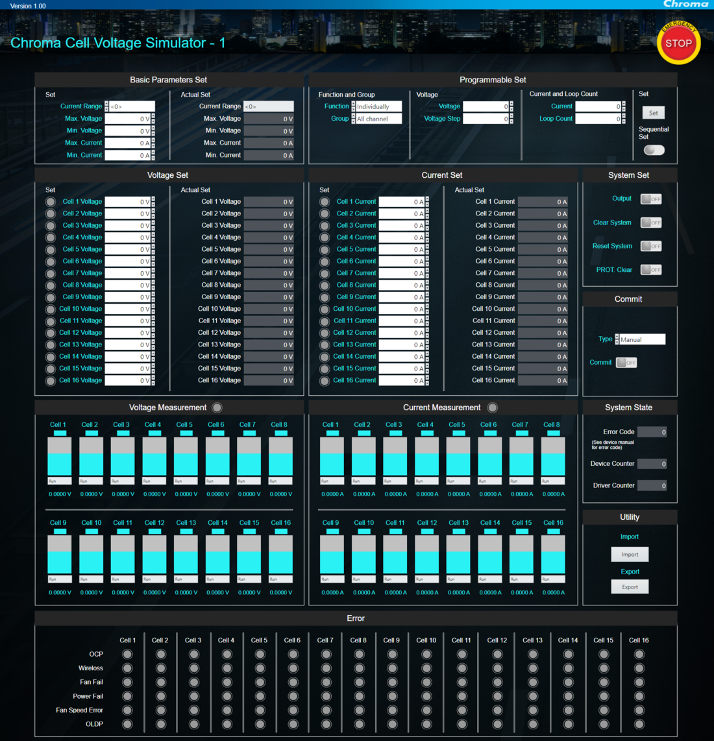This screenshot has width=714, height=741.
Task: Hit the Emergency STOP button
Action: coord(678,43)
